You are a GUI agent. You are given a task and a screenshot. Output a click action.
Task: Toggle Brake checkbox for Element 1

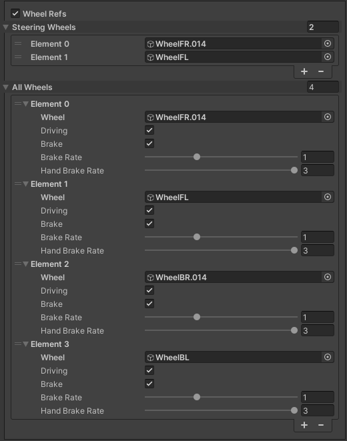(x=149, y=224)
